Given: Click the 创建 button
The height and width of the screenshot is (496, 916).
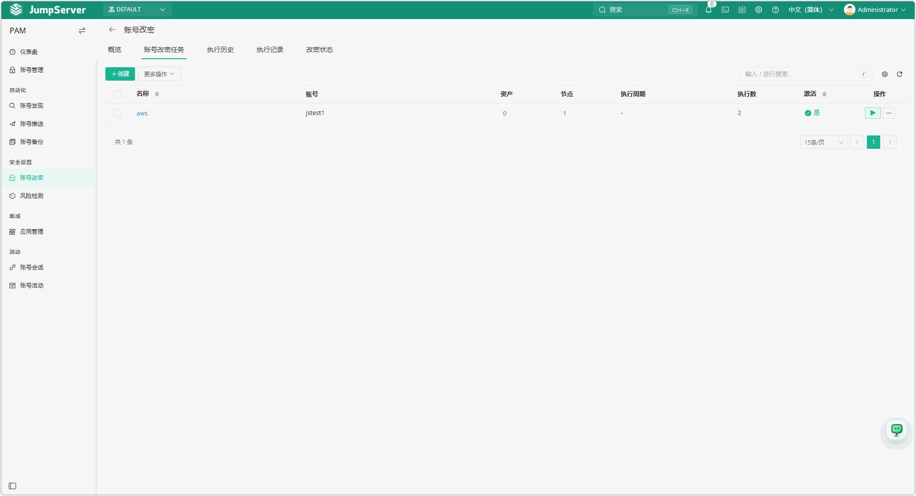Looking at the screenshot, I should tap(120, 74).
